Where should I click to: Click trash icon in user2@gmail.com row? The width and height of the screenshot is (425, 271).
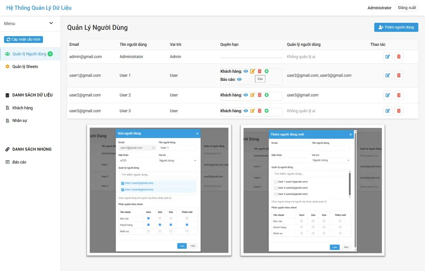click(399, 95)
